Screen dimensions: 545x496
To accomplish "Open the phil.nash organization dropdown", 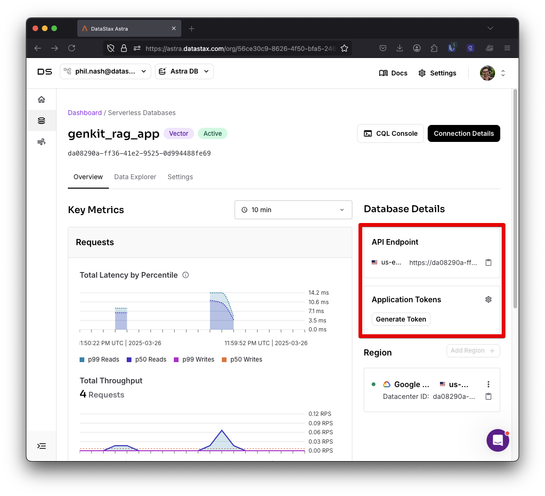I will pos(106,71).
